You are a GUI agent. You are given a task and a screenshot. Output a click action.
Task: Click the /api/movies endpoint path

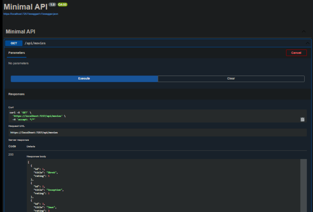(x=35, y=43)
